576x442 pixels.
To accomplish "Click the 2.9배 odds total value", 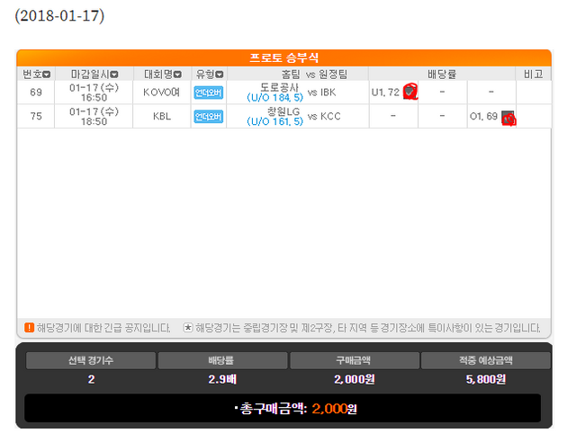I will click(x=222, y=379).
